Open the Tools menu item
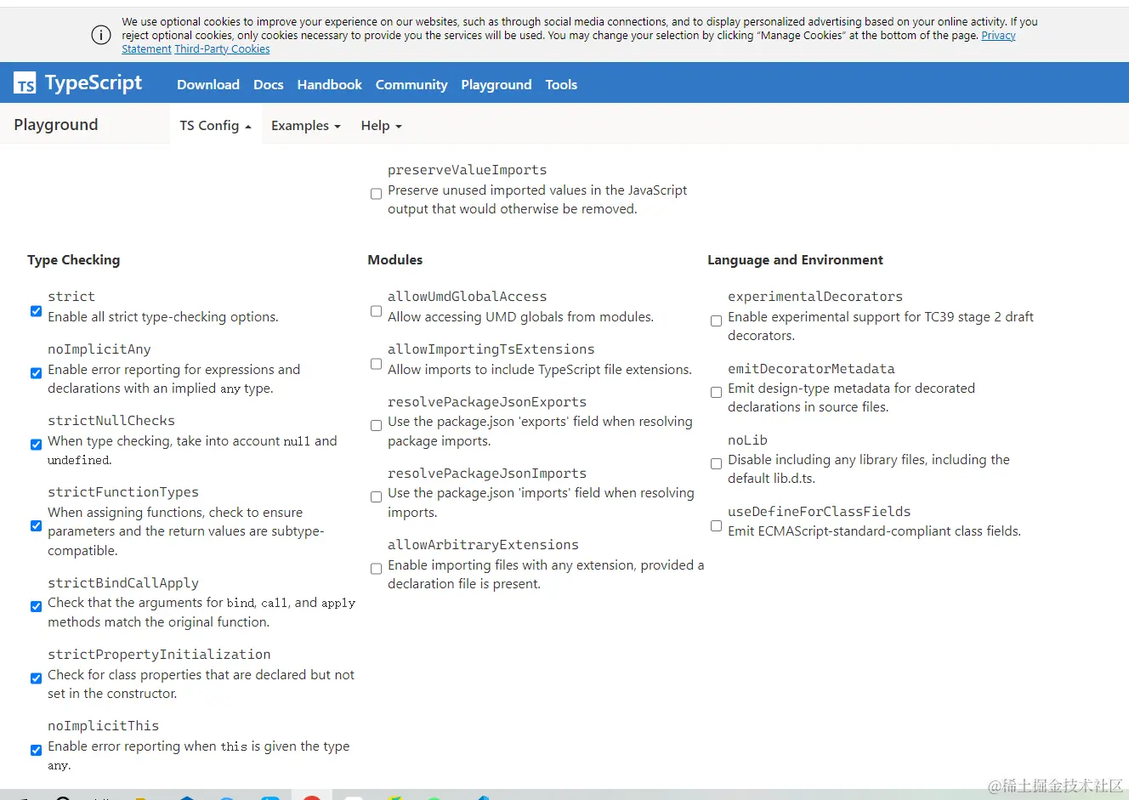This screenshot has height=800, width=1129. pos(561,85)
